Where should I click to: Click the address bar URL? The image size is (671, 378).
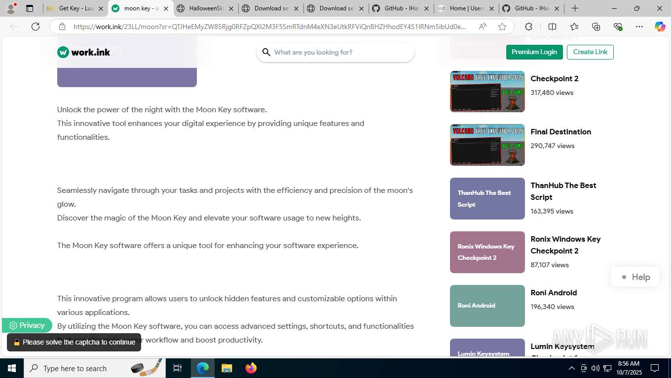269,27
